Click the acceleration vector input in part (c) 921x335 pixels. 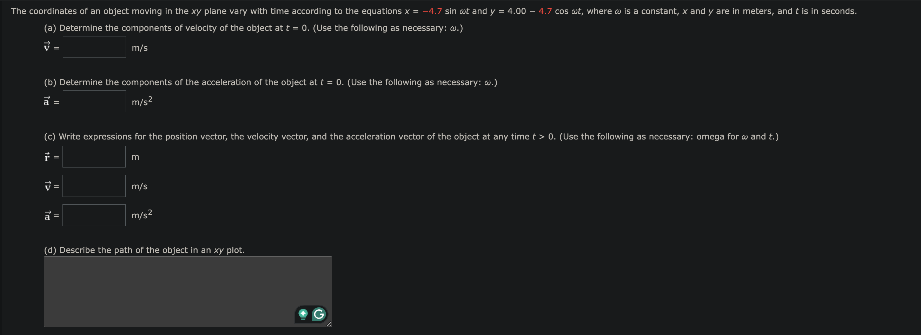tap(94, 214)
